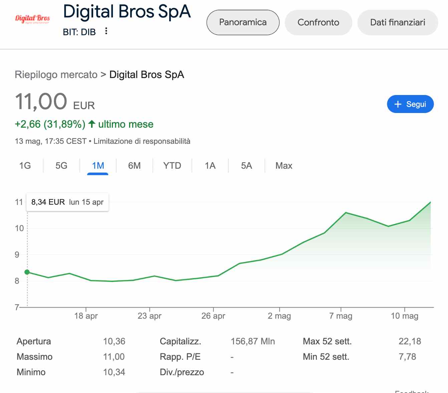Click the Digital Bros SpA page title
The image size is (448, 393).
click(127, 12)
